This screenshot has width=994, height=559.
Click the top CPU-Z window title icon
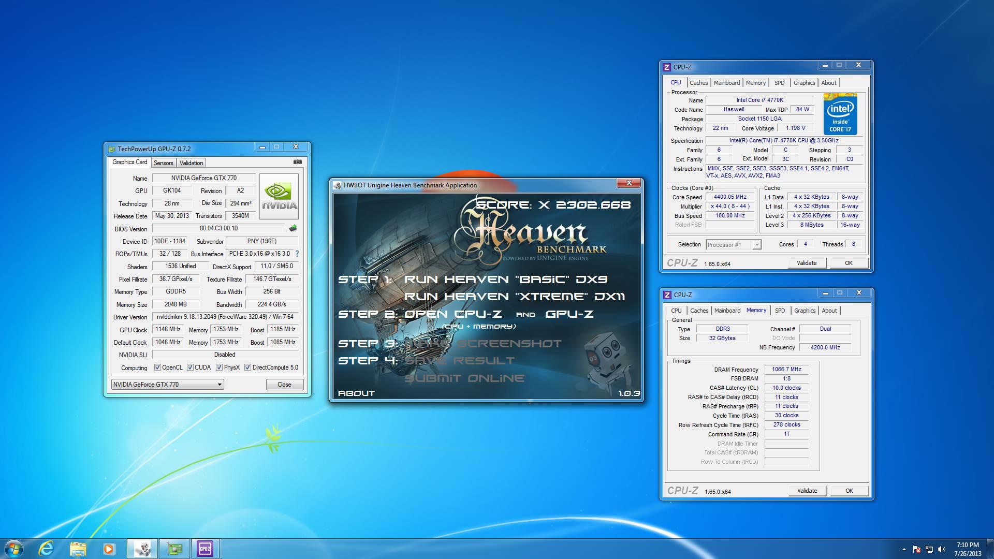click(x=667, y=67)
